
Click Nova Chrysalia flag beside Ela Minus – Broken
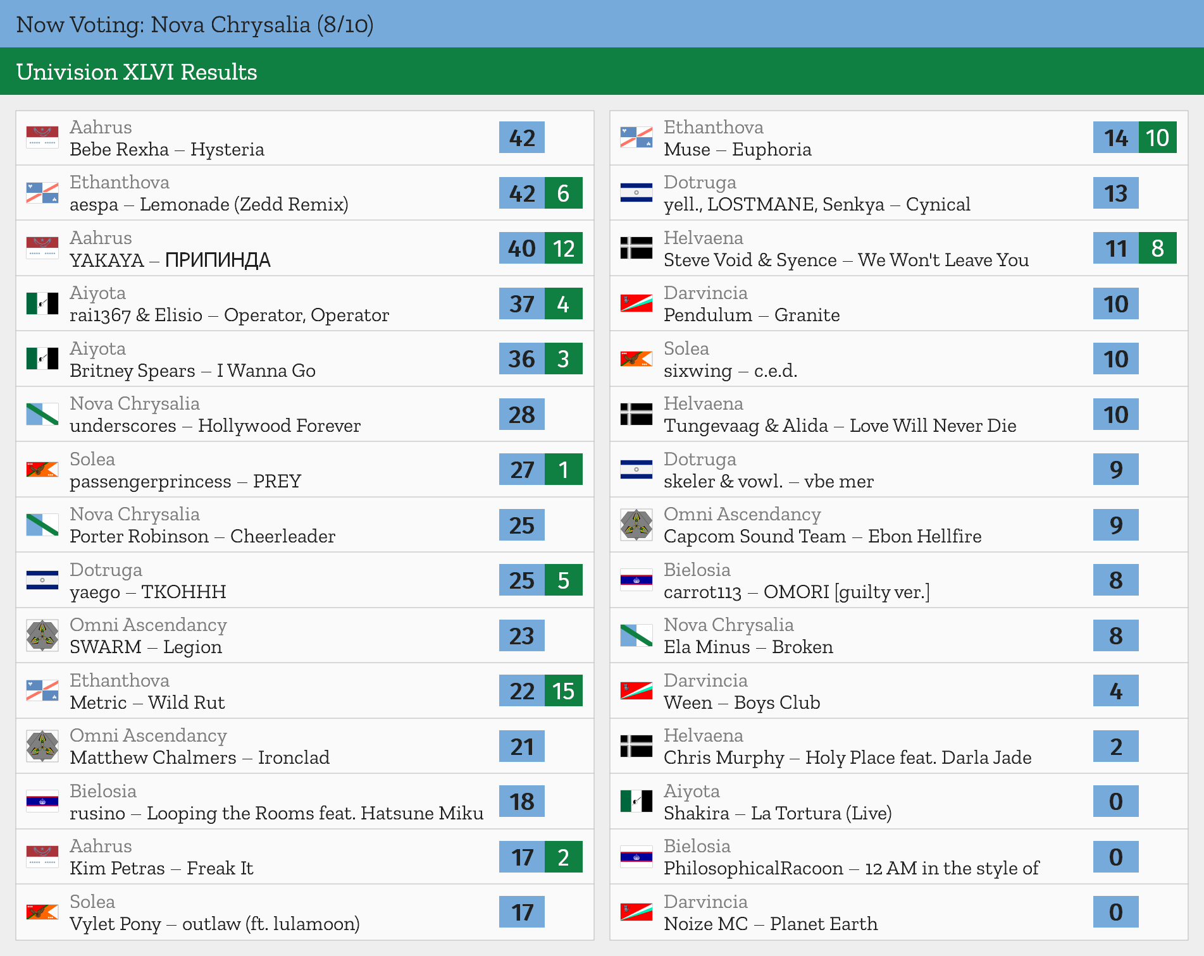click(636, 635)
